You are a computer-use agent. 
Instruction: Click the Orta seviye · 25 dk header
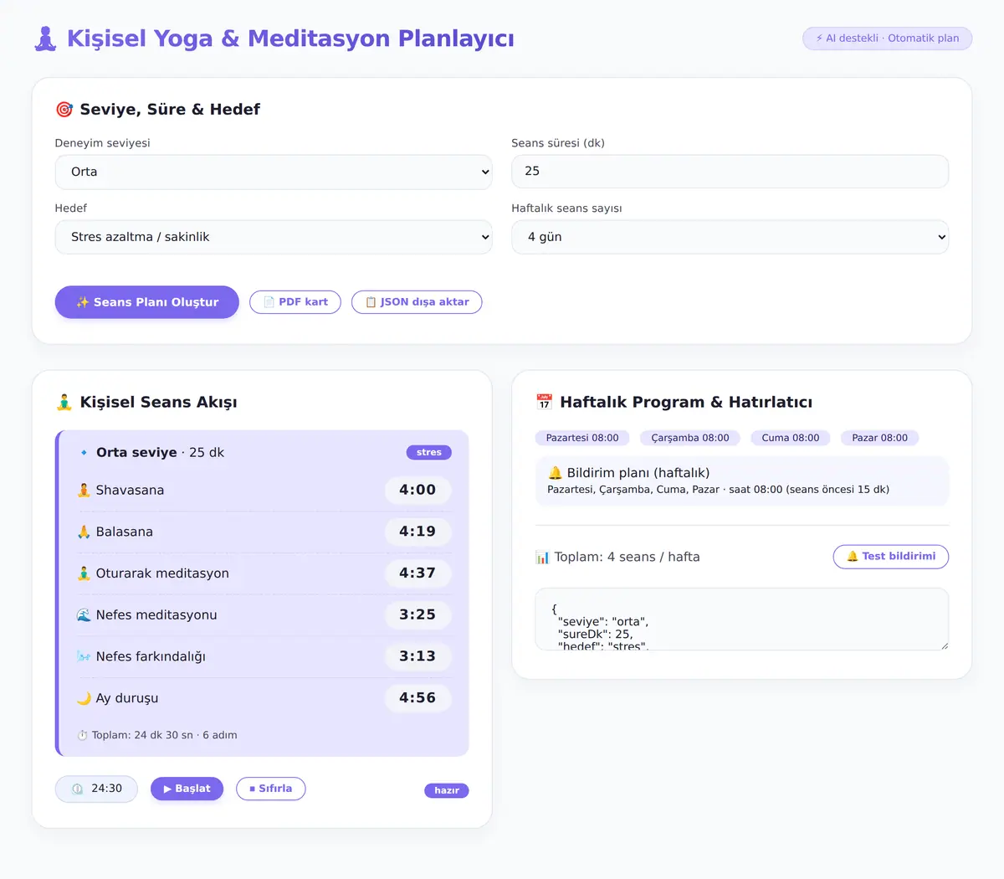pyautogui.click(x=160, y=453)
